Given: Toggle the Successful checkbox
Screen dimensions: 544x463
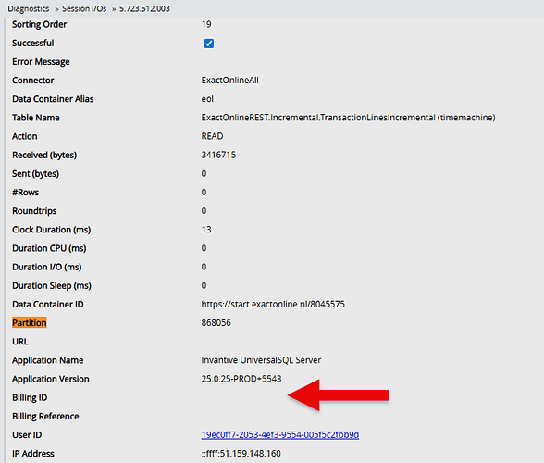Looking at the screenshot, I should (x=209, y=44).
